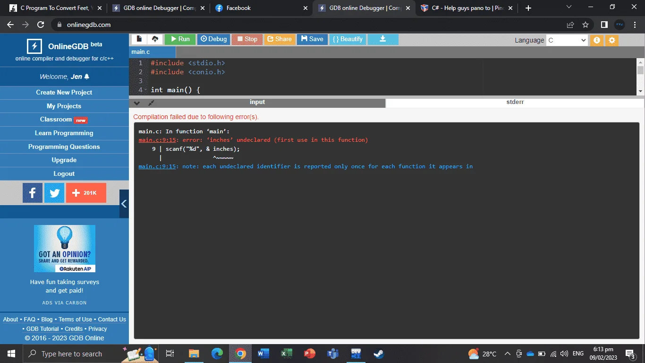
Task: Toggle the browser side panel icon
Action: [604, 25]
